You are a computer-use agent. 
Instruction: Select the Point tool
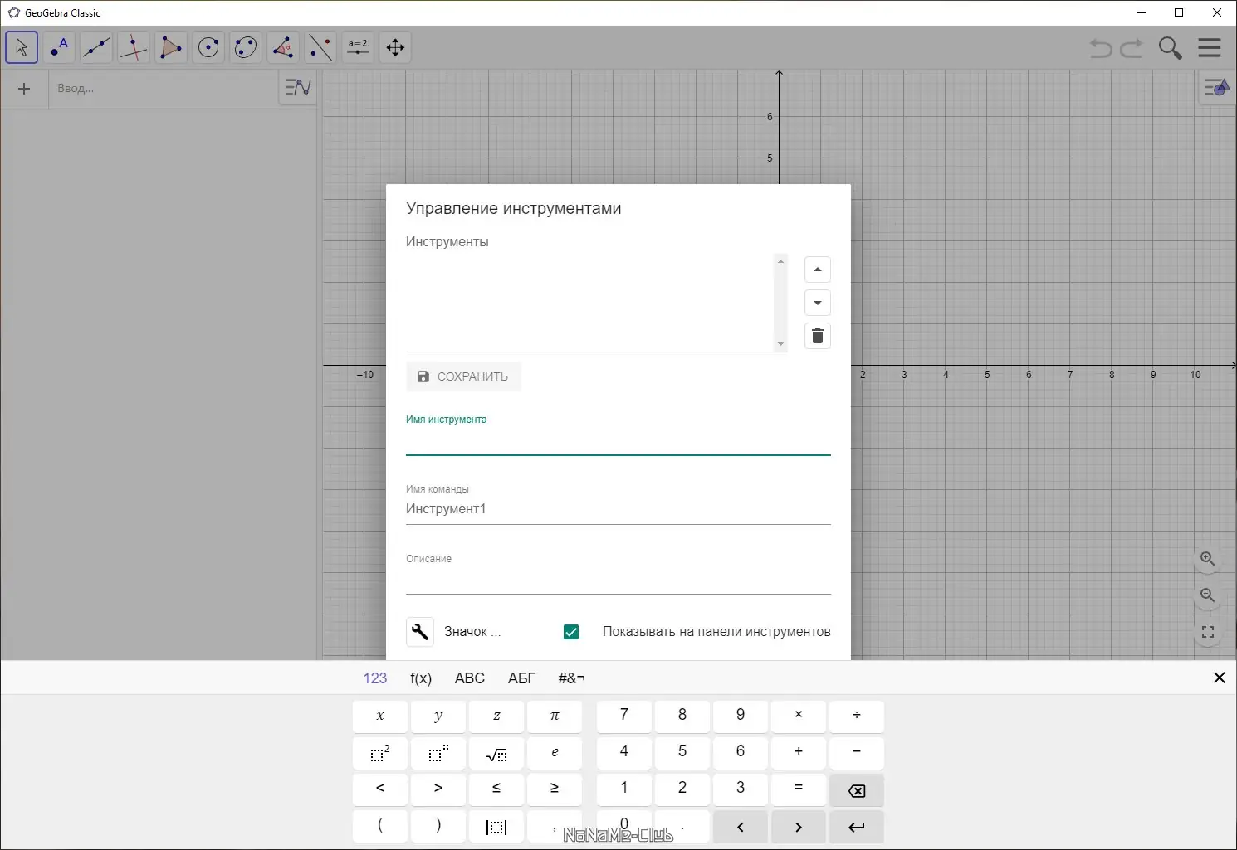(x=59, y=47)
